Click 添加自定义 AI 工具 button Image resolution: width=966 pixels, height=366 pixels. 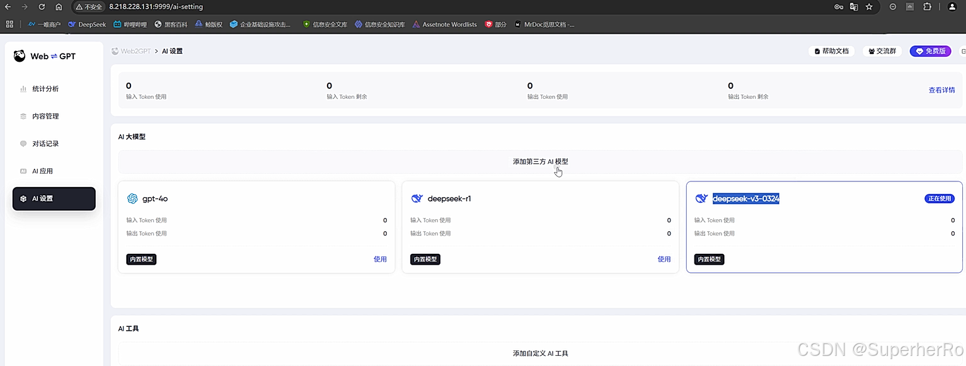point(540,353)
